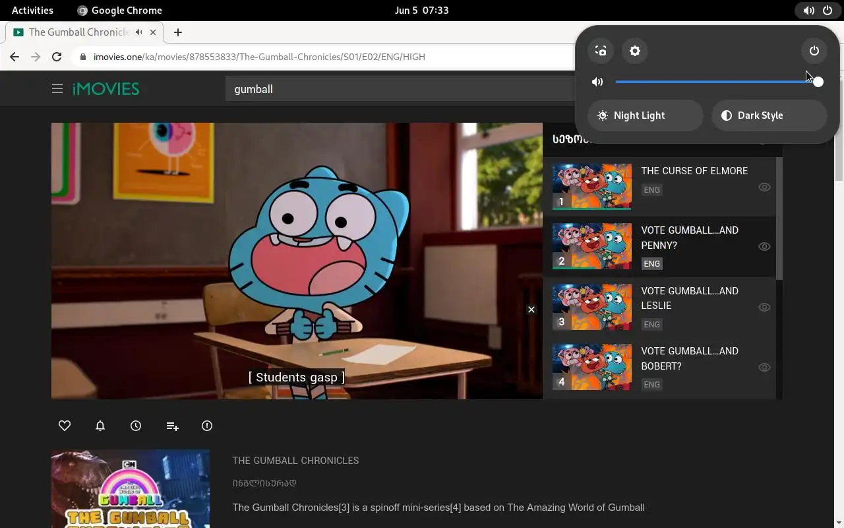Open the Google Chrome app menu
The height and width of the screenshot is (528, 844).
pos(119,10)
